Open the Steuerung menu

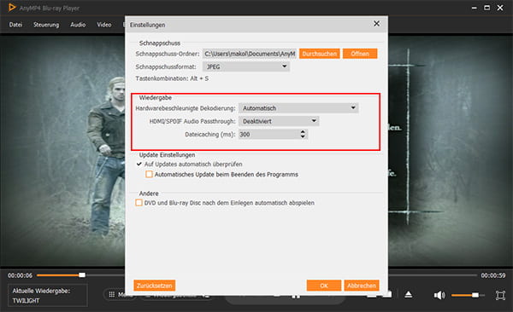point(46,25)
